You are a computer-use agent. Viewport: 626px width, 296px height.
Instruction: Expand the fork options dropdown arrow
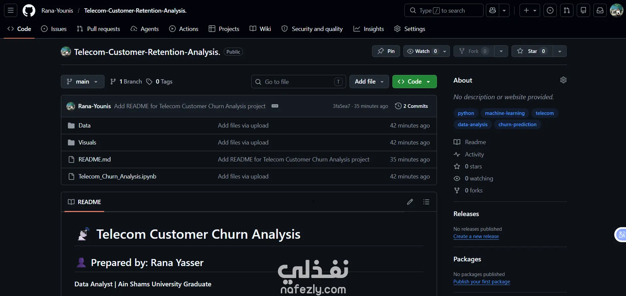501,51
